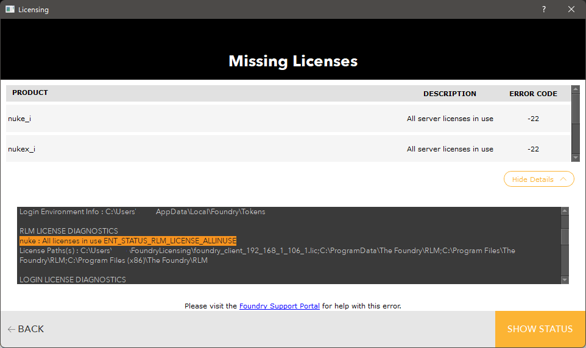Click the Login Environment Info line
Viewport: 586px width, 348px height.
[143, 211]
